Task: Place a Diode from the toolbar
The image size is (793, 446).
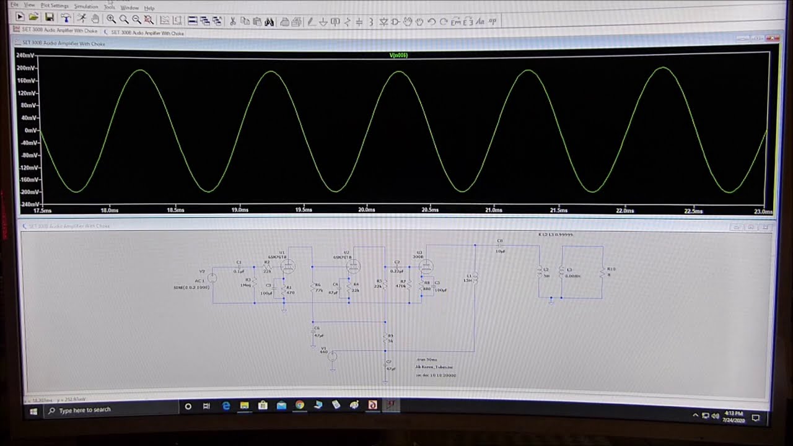Action: click(x=383, y=22)
